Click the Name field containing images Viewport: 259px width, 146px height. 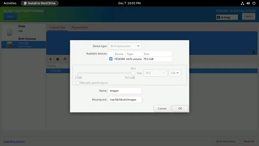click(x=125, y=91)
